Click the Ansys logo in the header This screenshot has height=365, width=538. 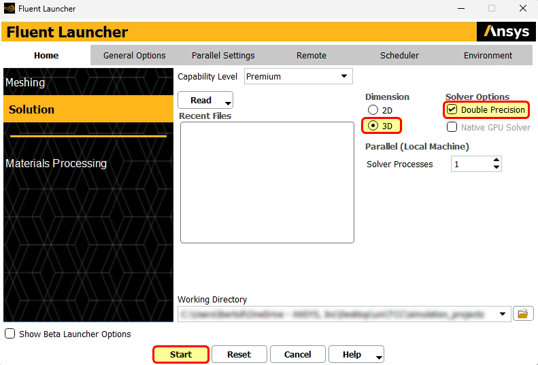[506, 31]
